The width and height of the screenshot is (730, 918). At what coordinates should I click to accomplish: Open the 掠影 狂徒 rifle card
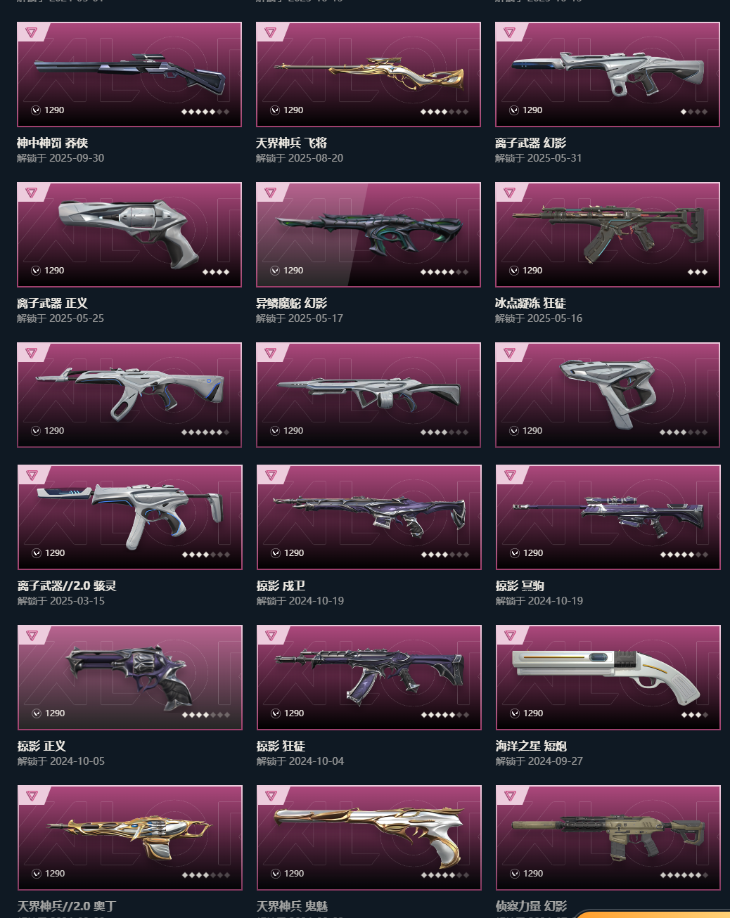point(369,678)
